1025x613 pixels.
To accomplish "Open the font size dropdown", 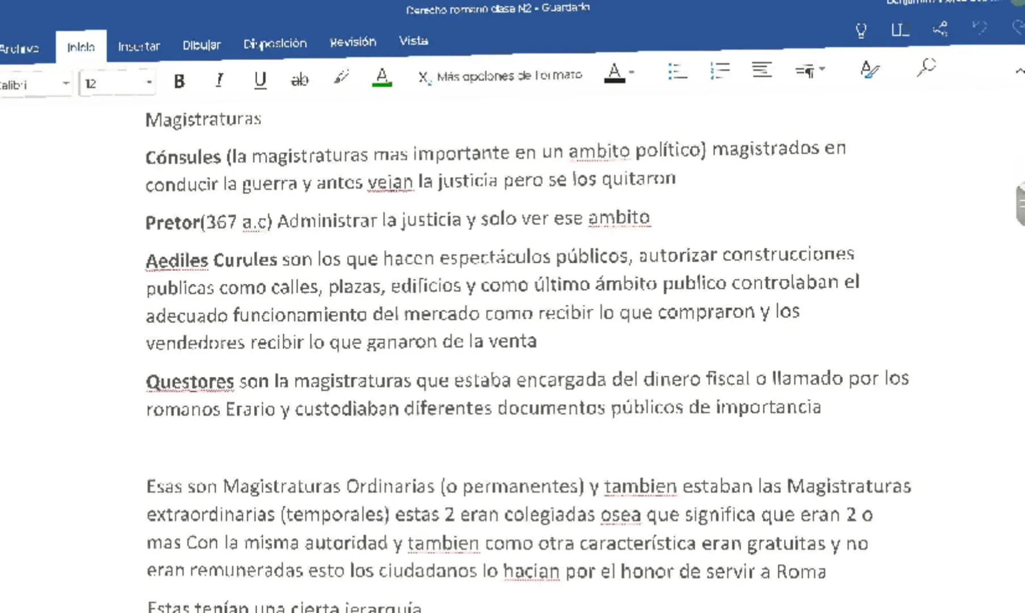I will 149,82.
